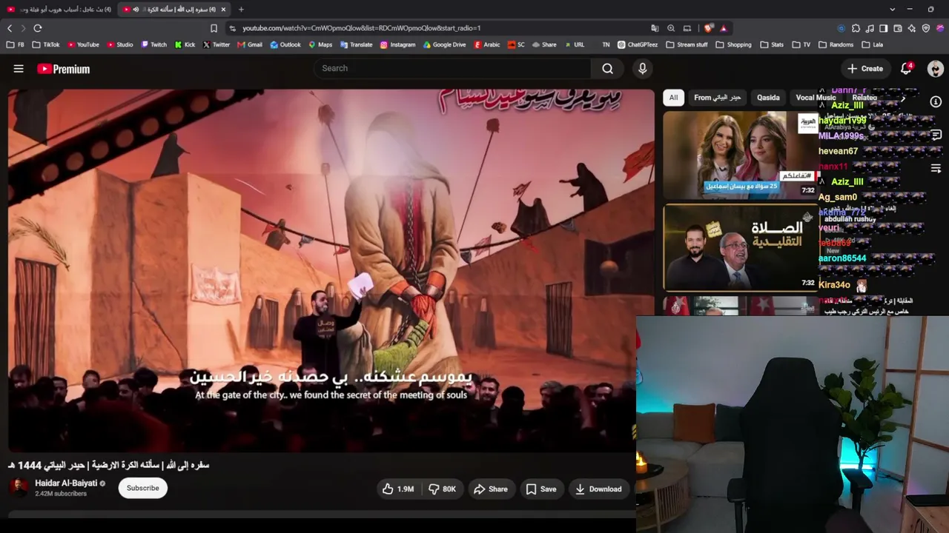This screenshot has width=949, height=533.
Task: Click the Create button
Action: (865, 68)
